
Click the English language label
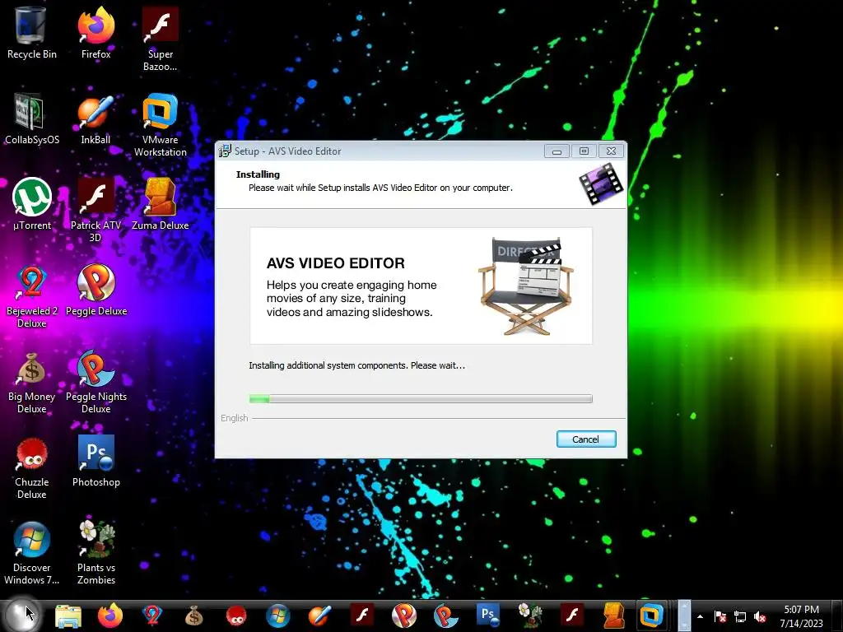(x=235, y=418)
